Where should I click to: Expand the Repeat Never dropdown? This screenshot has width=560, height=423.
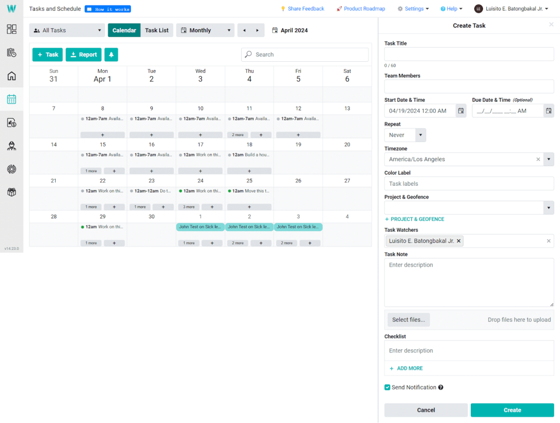pos(420,135)
